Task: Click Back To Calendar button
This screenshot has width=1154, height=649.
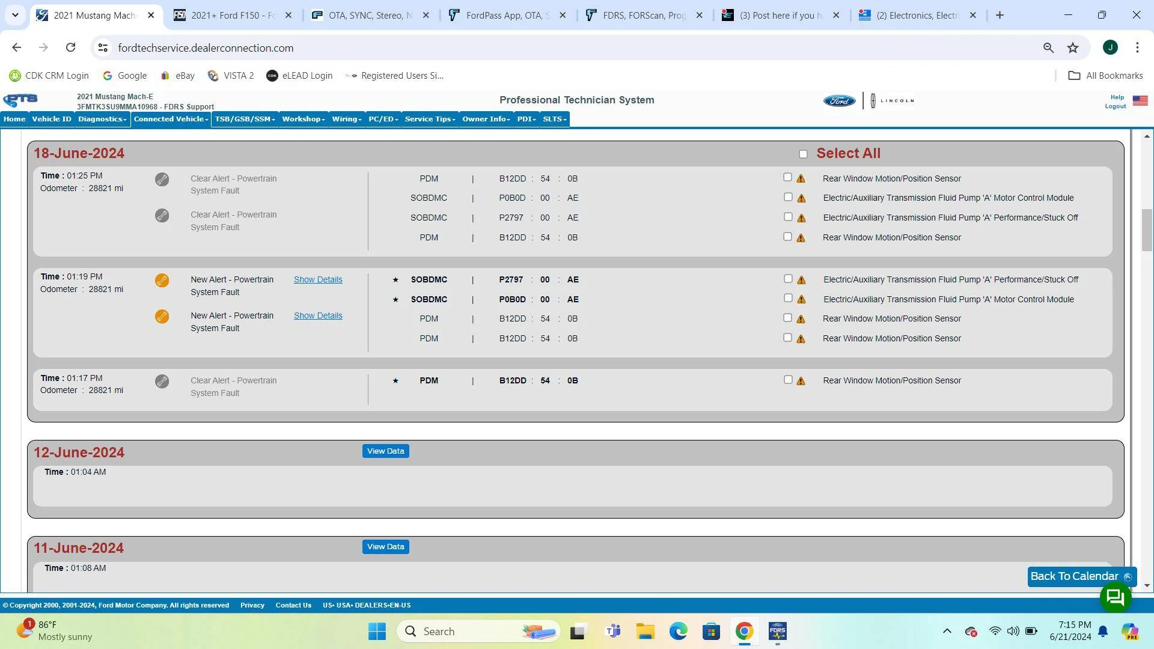Action: 1082,576
